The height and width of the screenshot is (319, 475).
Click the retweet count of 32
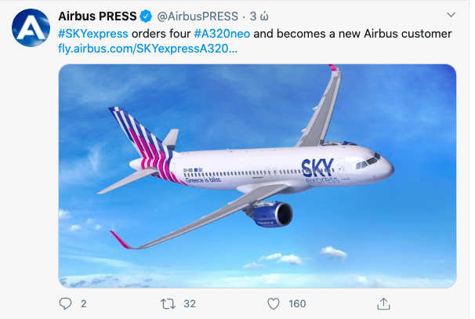click(x=189, y=303)
